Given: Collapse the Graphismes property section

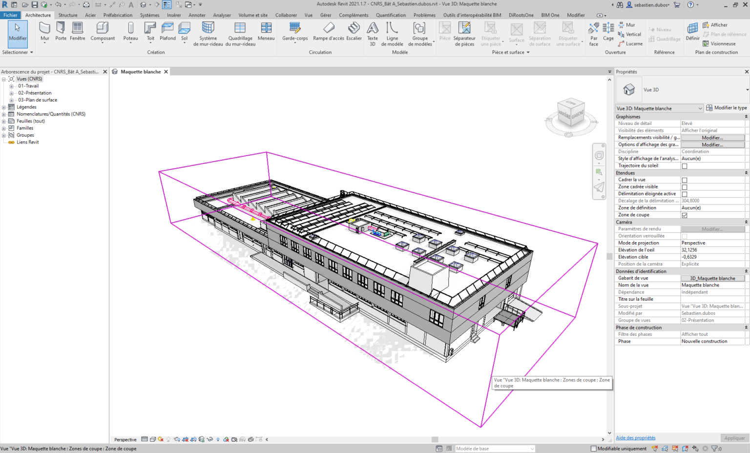Looking at the screenshot, I should 746,116.
